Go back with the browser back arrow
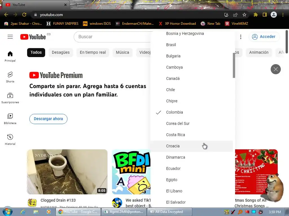Viewport: 289px width, 216px height. pyautogui.click(x=6, y=15)
